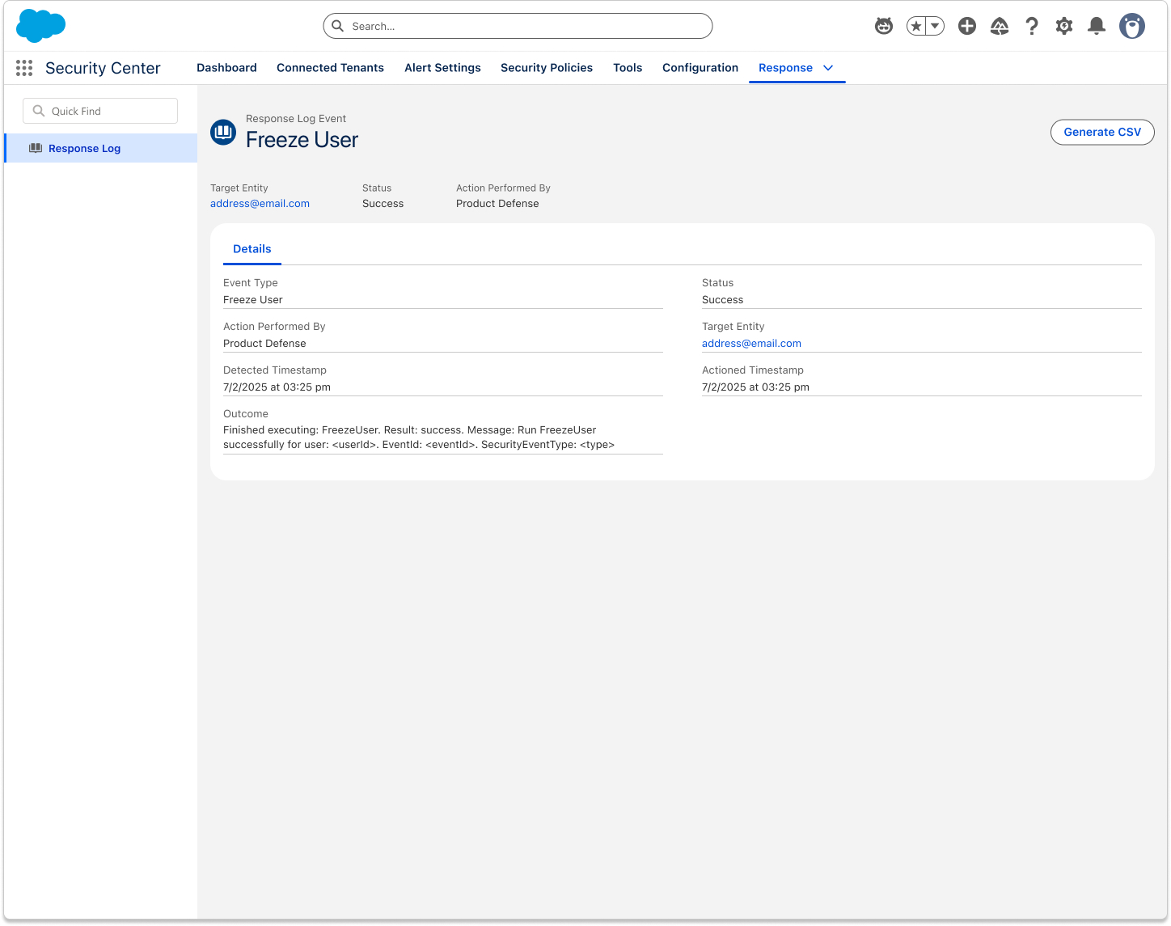This screenshot has height=926, width=1171.
Task: Go to the Dashboard tab
Action: (x=226, y=68)
